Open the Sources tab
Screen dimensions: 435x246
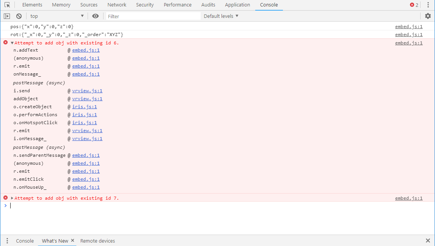tap(89, 5)
